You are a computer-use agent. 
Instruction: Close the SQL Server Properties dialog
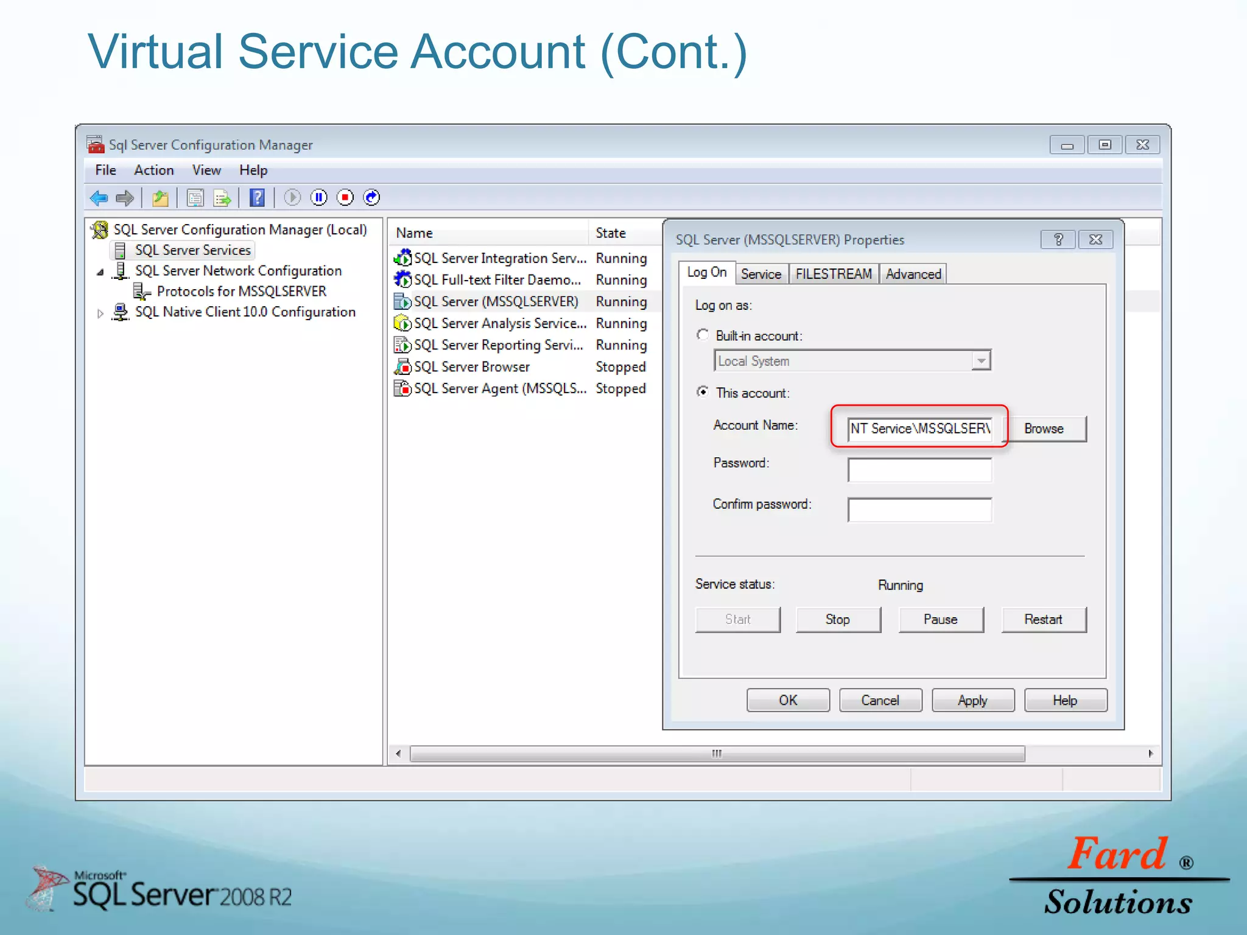point(1095,240)
